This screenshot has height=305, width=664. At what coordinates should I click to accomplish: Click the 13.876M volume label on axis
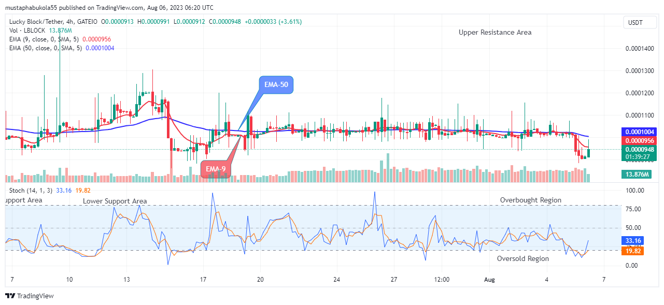coord(637,175)
